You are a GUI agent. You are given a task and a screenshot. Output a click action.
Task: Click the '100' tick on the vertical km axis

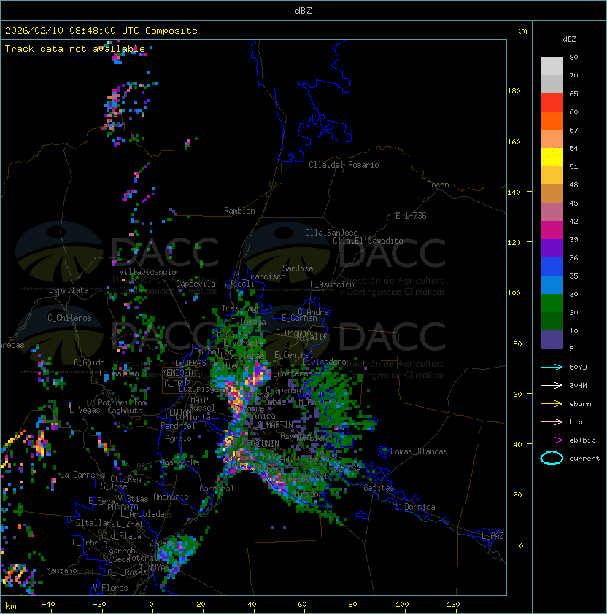point(514,293)
